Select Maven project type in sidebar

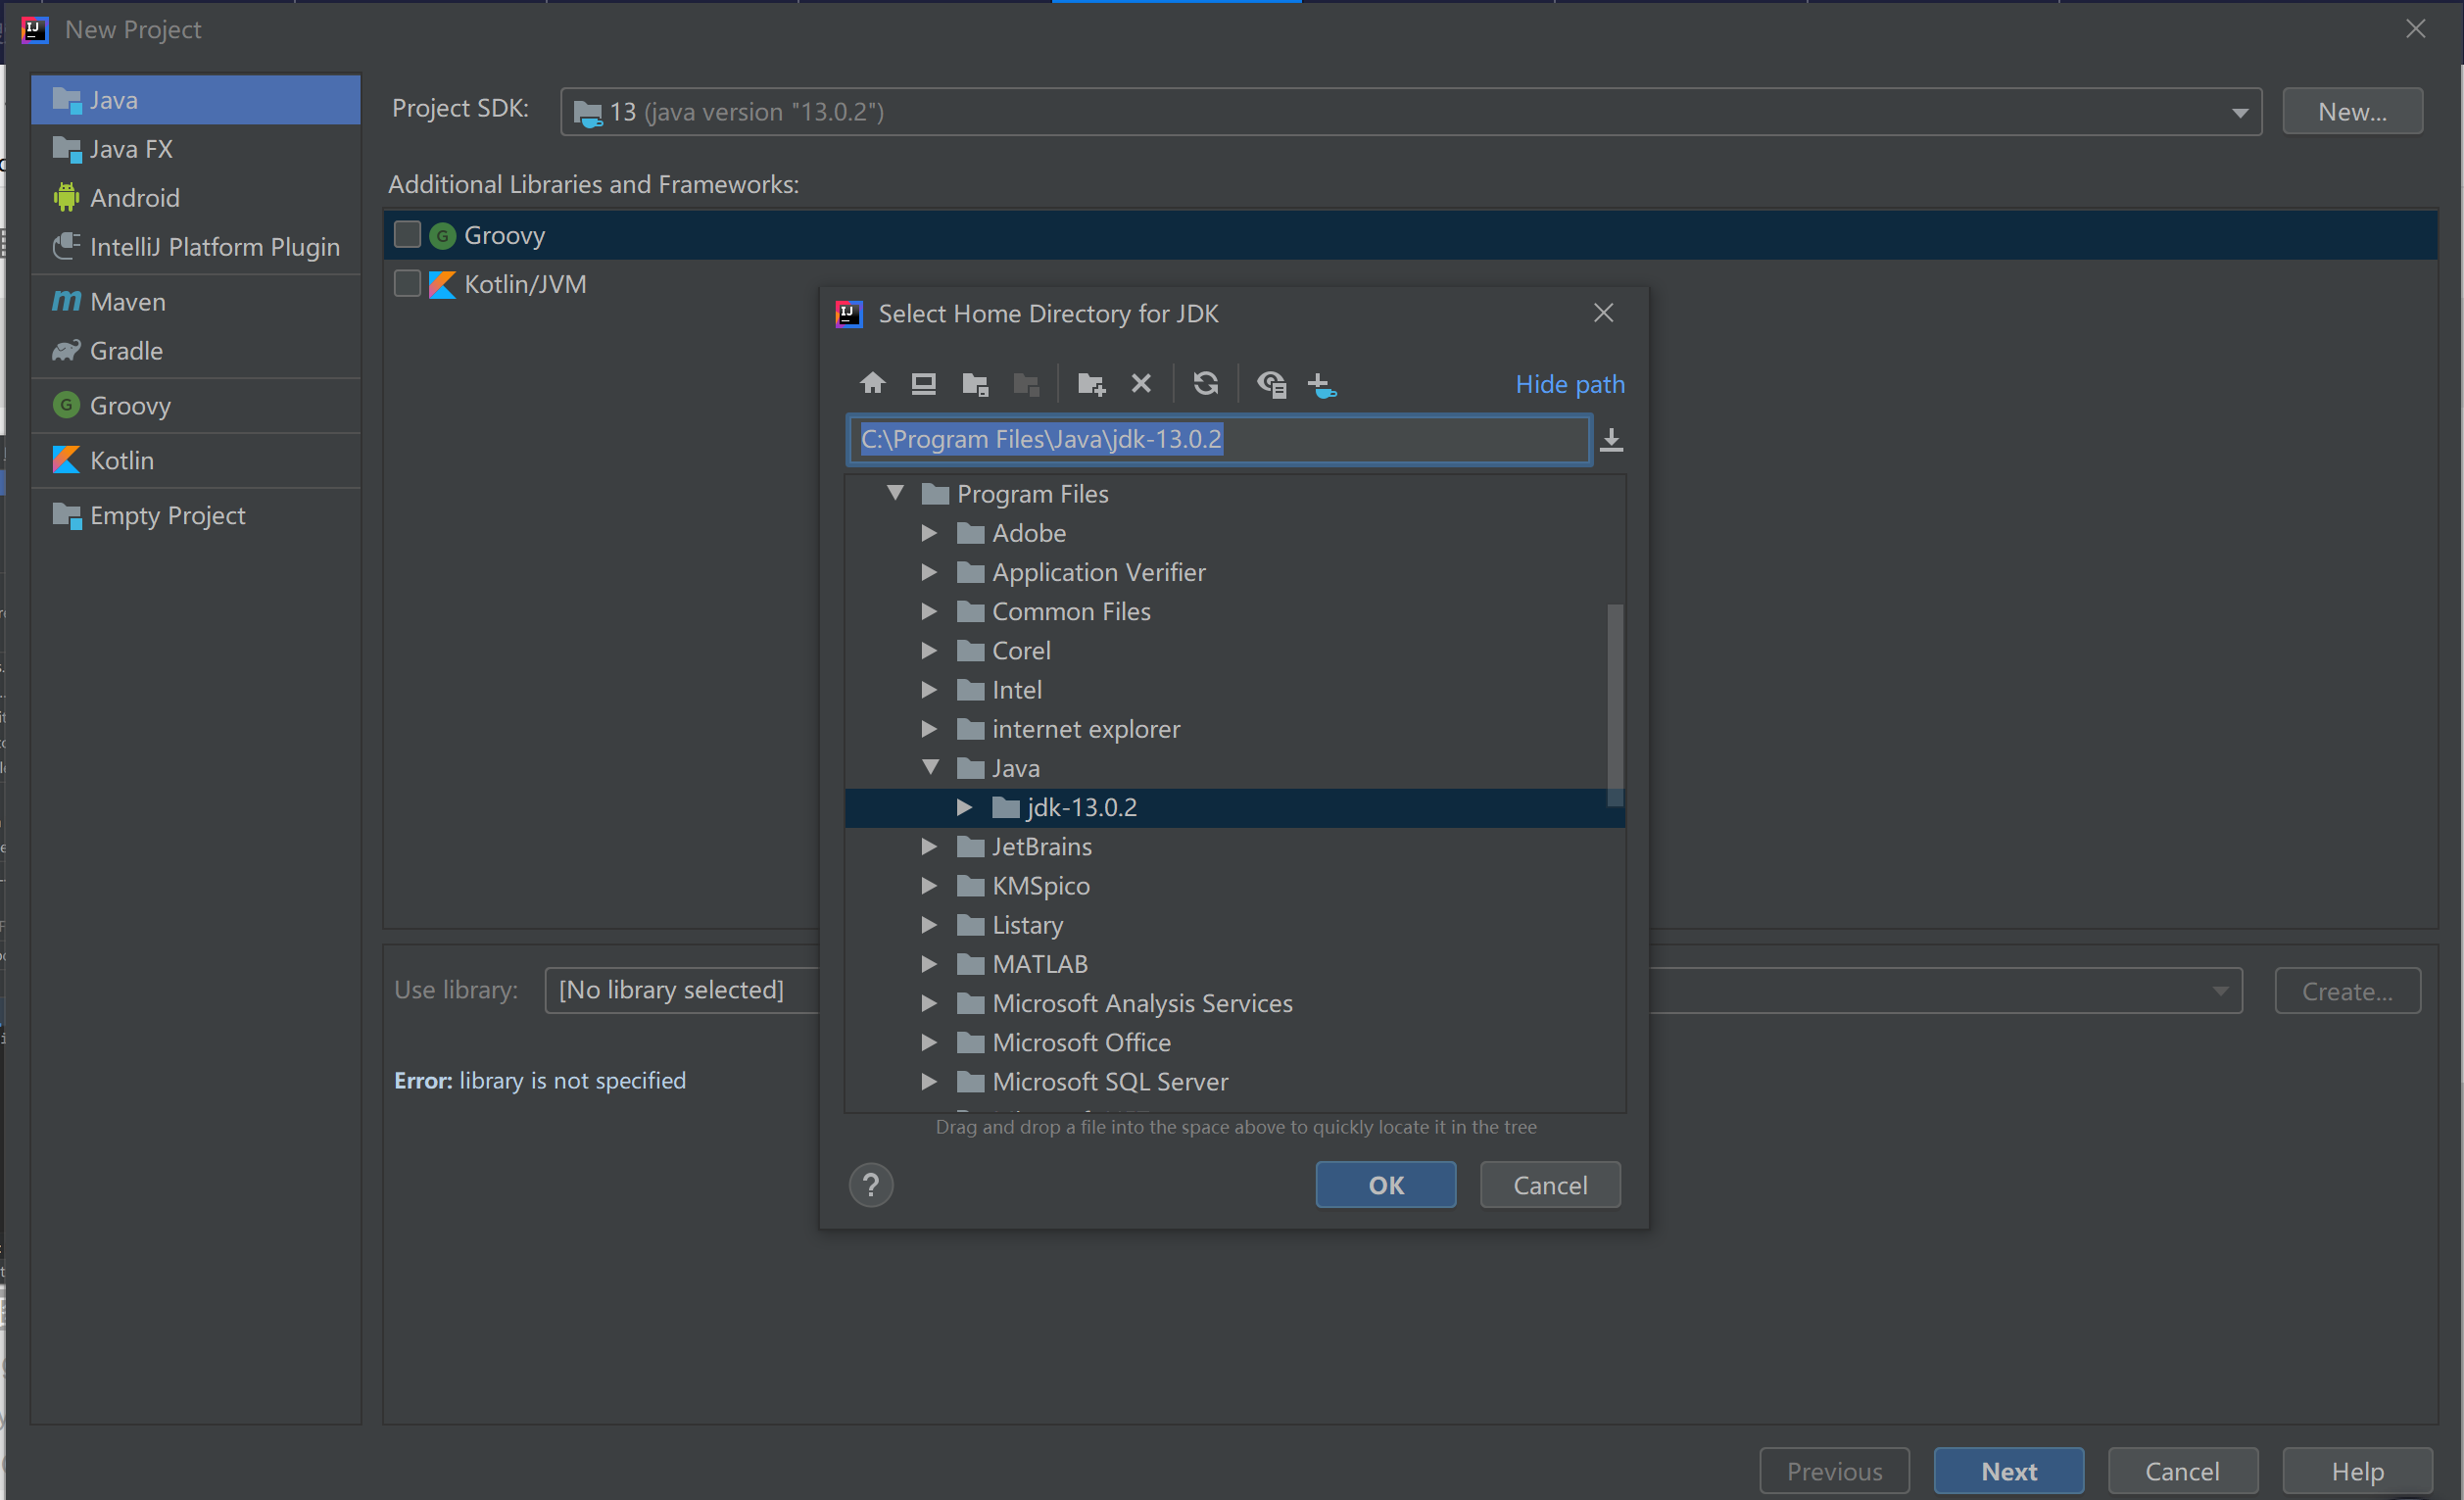pyautogui.click(x=127, y=301)
